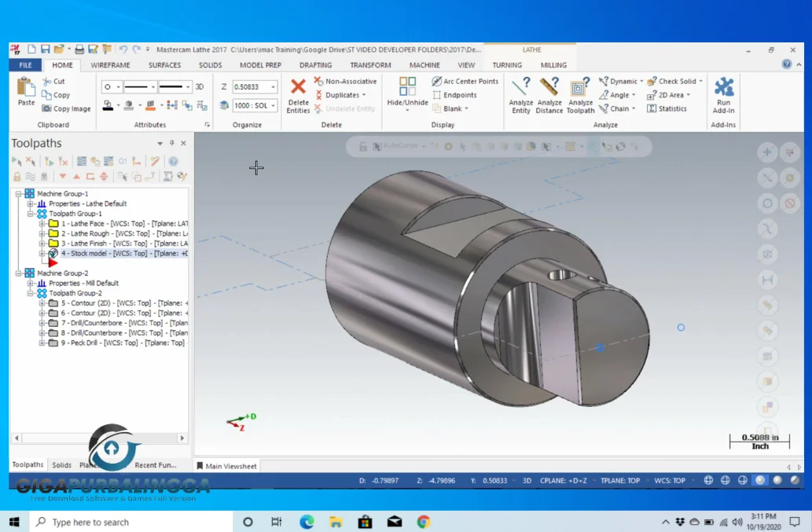Open the TURNING ribbon tab
The height and width of the screenshot is (532, 812).
(507, 65)
